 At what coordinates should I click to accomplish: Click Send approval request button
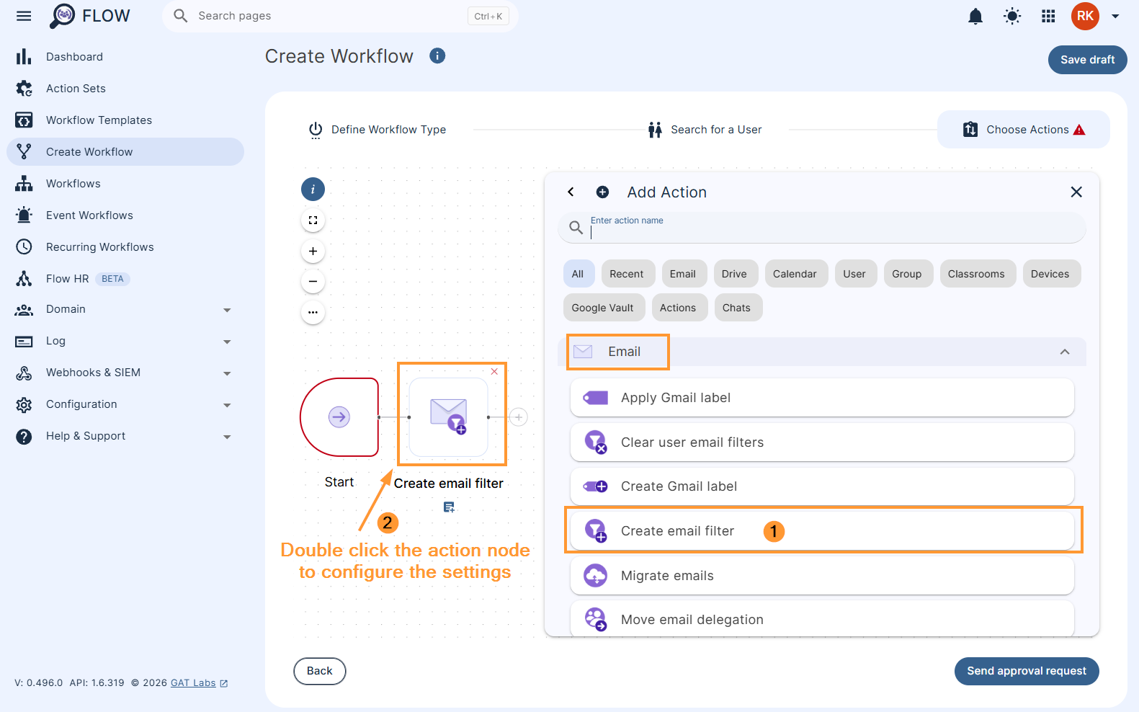(x=1027, y=671)
